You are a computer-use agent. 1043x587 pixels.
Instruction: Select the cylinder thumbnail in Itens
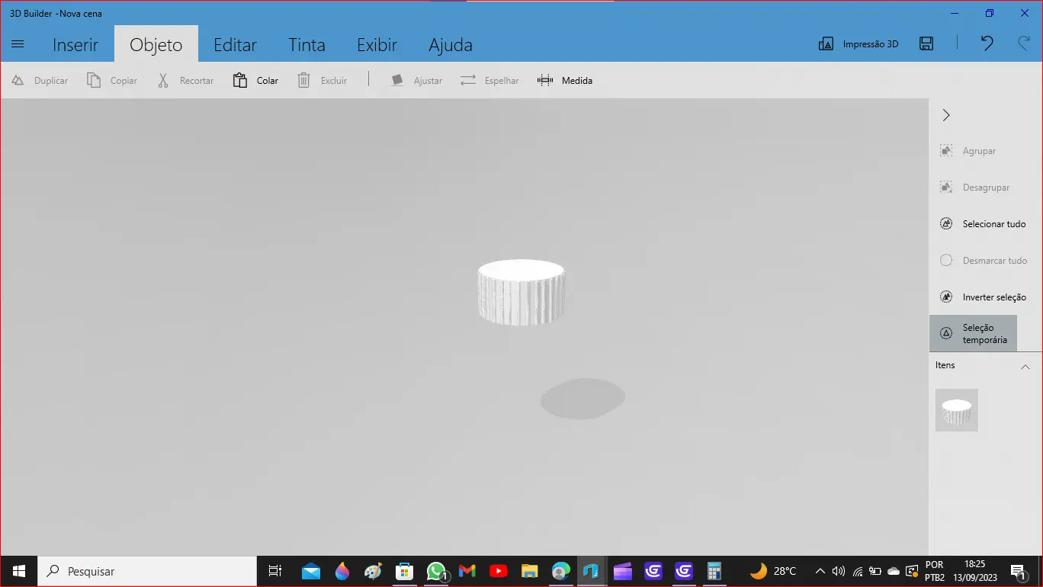pyautogui.click(x=957, y=410)
